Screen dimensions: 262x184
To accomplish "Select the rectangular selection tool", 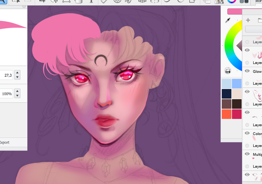I will click(16, 1).
